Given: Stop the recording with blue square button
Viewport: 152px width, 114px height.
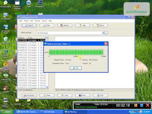Looking at the screenshot, I should coord(142,105).
